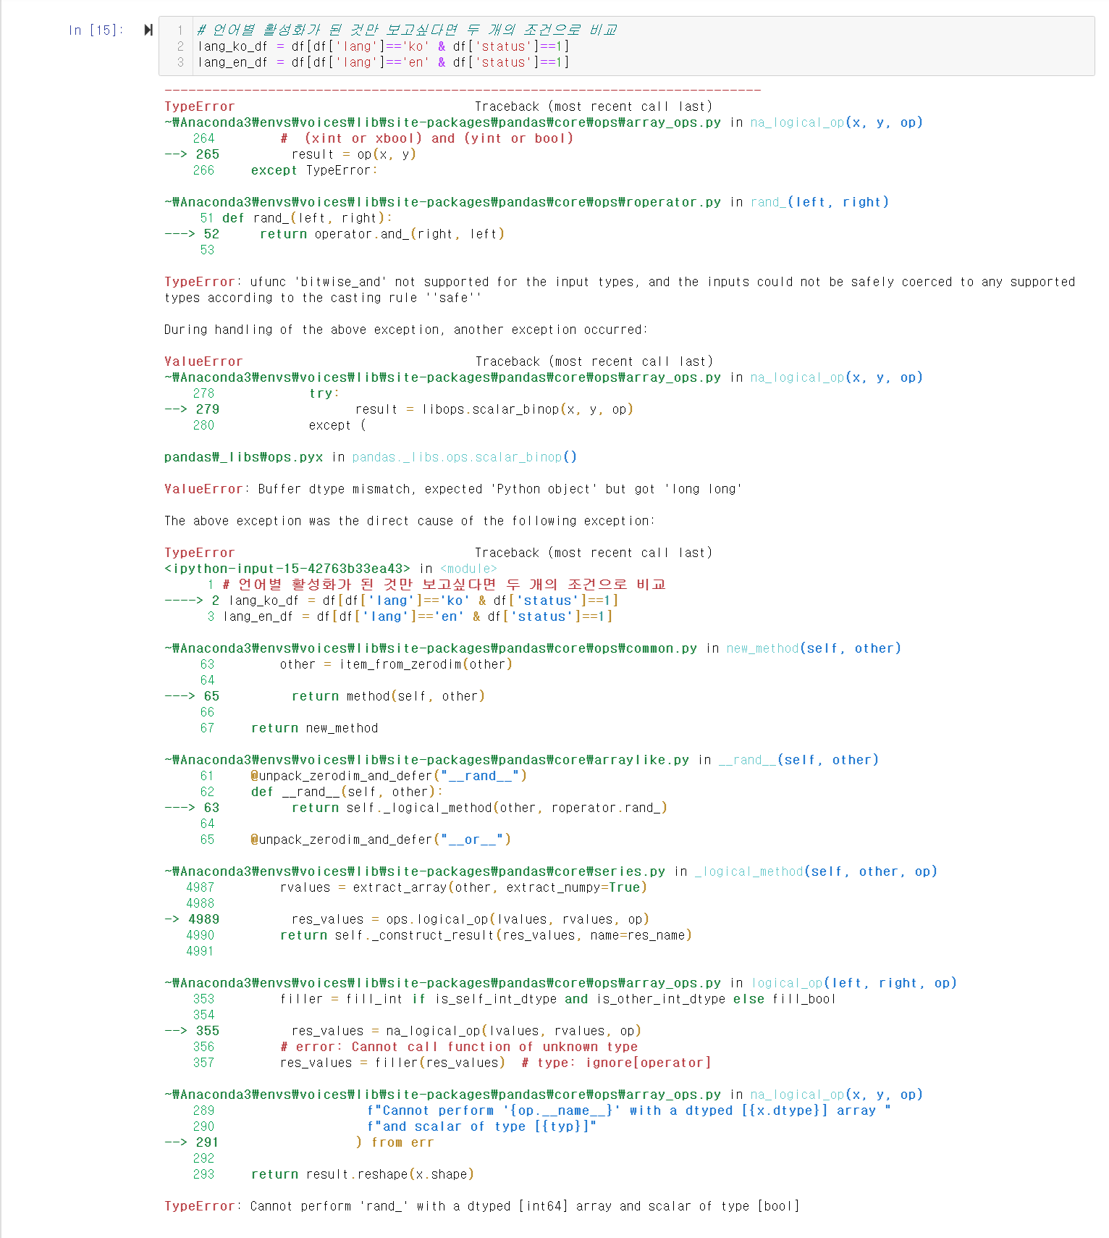
Task: Click traceback line 65 'return method(self, other)'
Action: pos(324,696)
